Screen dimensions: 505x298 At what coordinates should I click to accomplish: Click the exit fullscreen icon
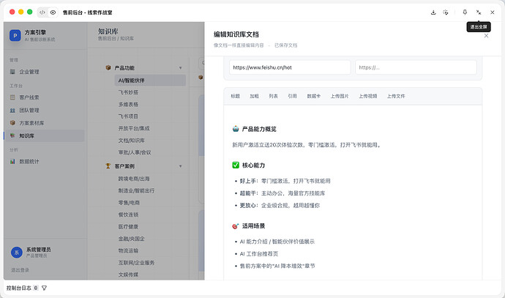coord(479,12)
